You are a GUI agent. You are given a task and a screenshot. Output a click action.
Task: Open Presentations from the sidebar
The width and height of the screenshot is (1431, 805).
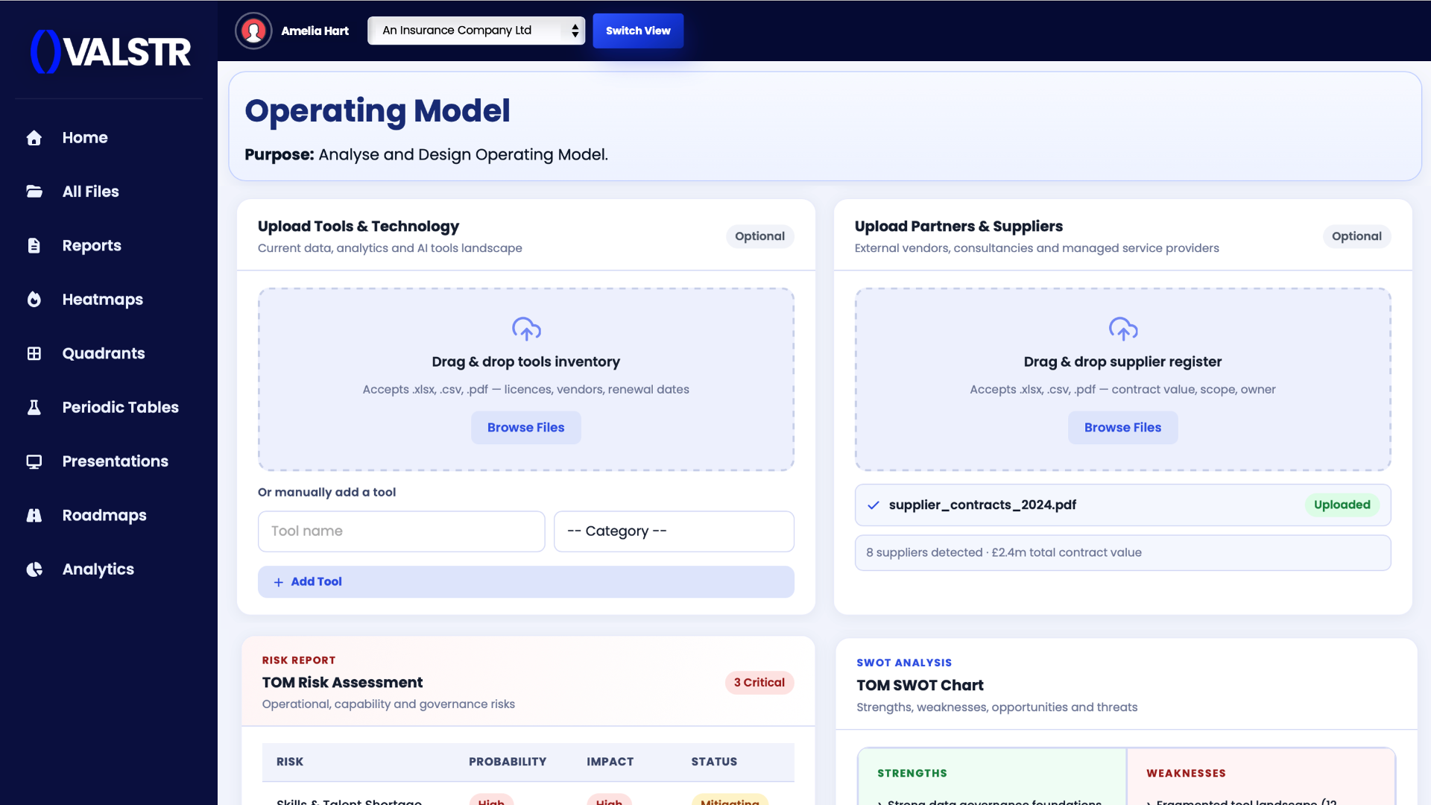[x=116, y=461]
